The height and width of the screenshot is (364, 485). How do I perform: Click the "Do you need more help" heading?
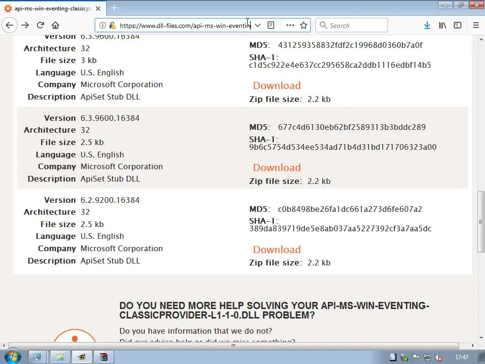[x=274, y=310]
